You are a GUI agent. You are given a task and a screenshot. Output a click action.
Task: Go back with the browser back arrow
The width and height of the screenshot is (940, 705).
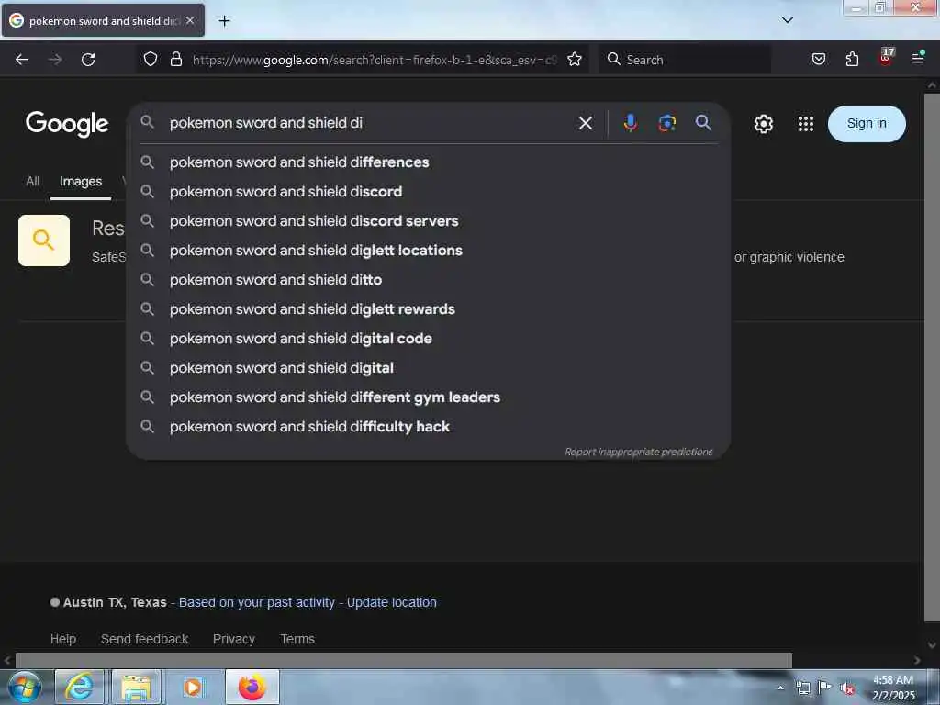(x=22, y=60)
